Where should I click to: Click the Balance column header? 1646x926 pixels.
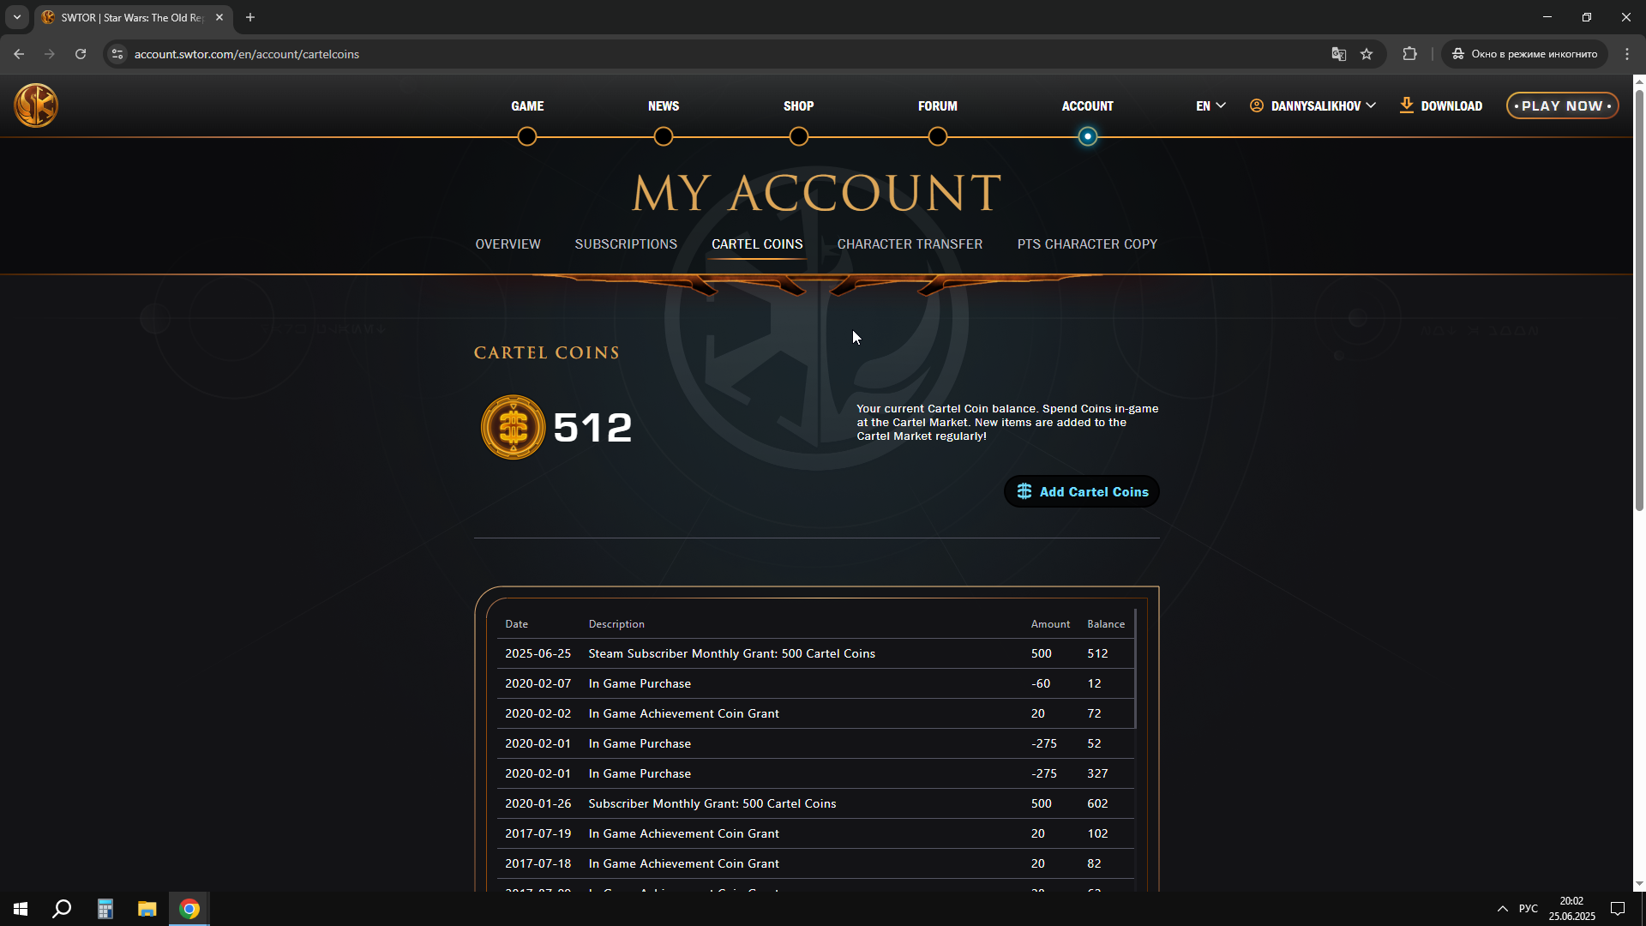coord(1106,624)
